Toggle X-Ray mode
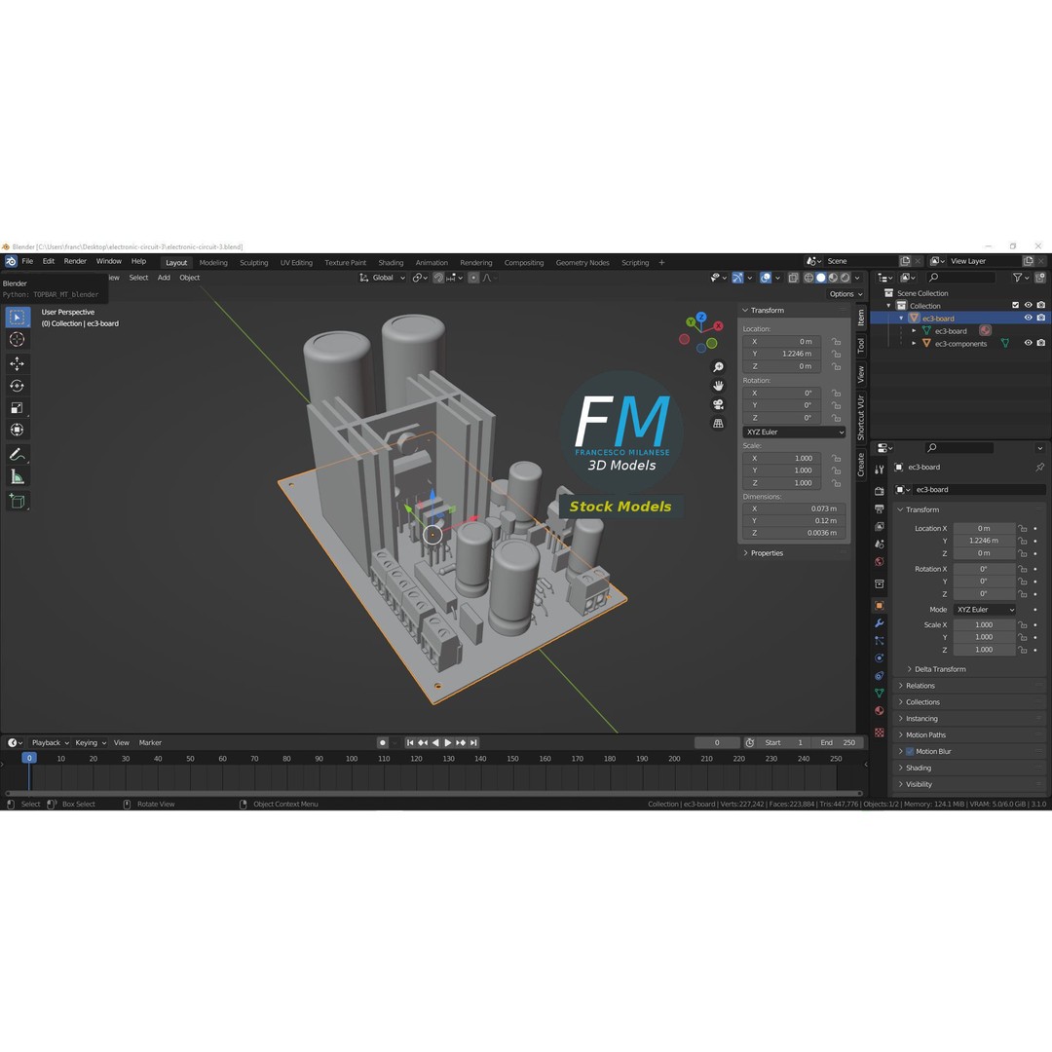Image resolution: width=1052 pixels, height=1052 pixels. (x=794, y=278)
